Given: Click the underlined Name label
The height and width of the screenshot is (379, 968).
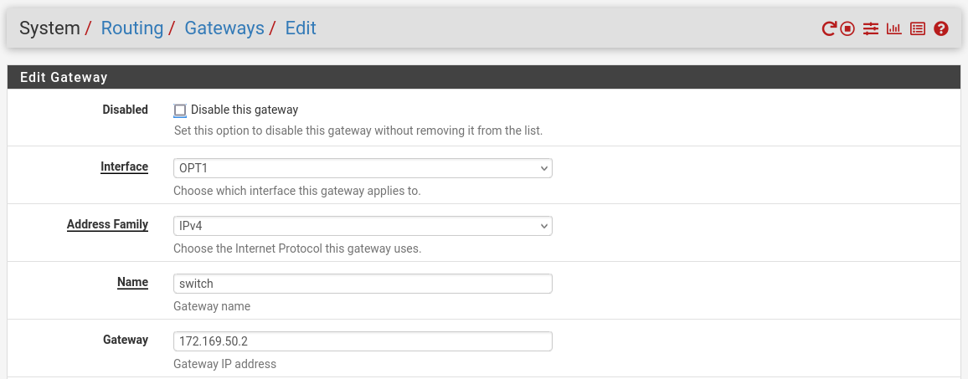Looking at the screenshot, I should pos(132,283).
